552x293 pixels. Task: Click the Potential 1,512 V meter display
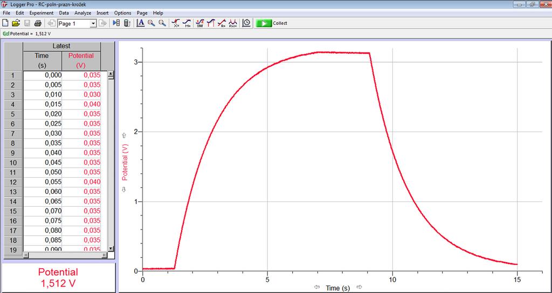58,277
